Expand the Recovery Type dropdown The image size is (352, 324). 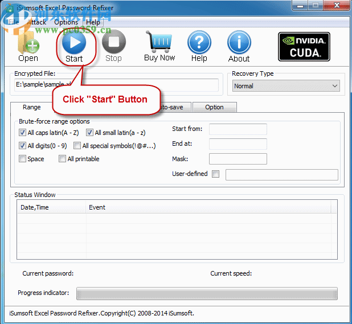click(x=286, y=86)
